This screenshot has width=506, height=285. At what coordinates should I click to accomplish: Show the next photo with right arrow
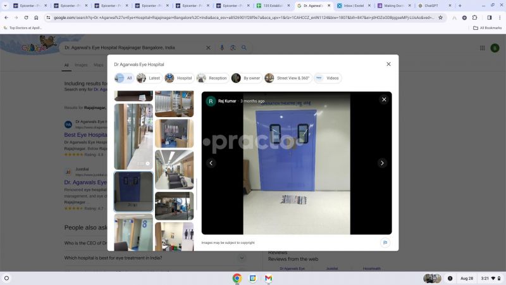[382, 163]
